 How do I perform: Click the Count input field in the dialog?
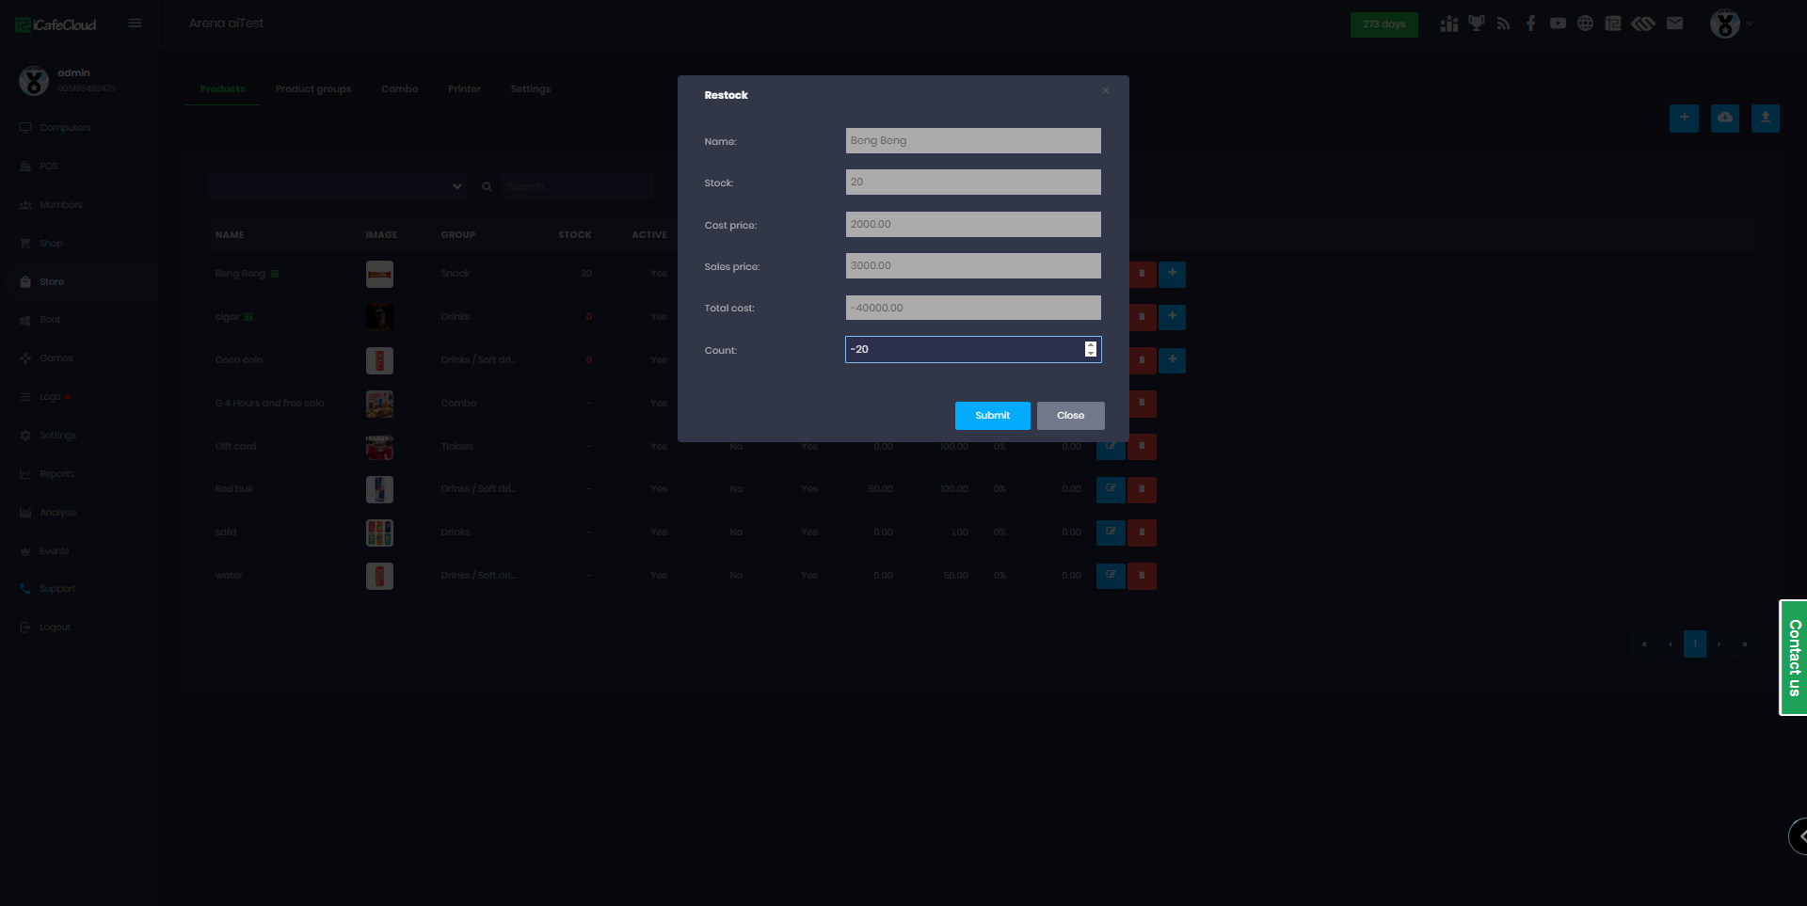tap(960, 349)
